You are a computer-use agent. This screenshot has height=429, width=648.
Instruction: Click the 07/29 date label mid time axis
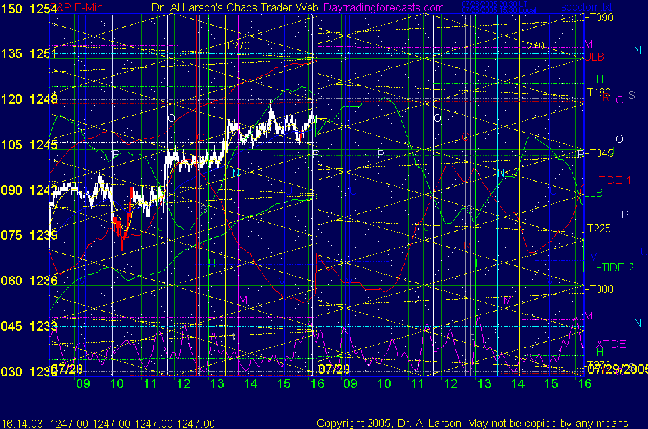(334, 368)
